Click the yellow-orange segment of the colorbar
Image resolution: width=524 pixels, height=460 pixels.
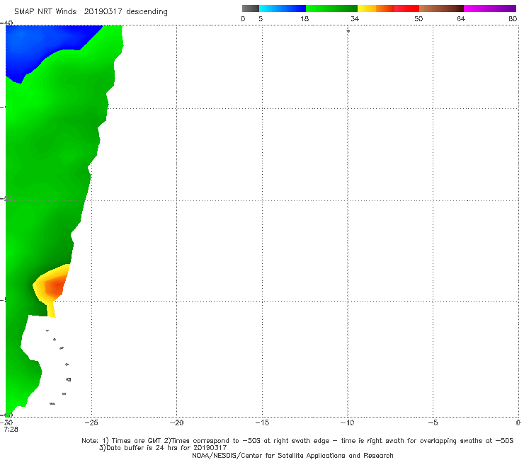coord(376,8)
